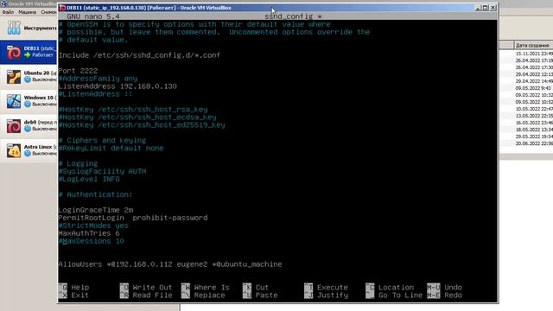
Task: Close the DEB11 VM window
Action: 493,8
